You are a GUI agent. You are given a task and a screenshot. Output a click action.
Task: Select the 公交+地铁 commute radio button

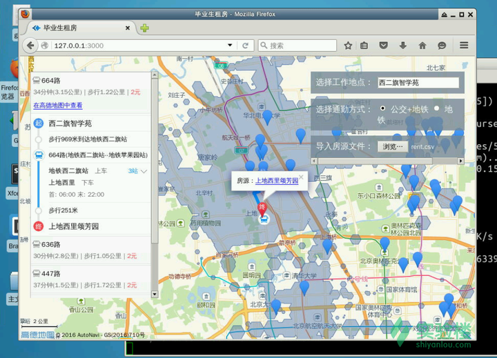pyautogui.click(x=382, y=108)
